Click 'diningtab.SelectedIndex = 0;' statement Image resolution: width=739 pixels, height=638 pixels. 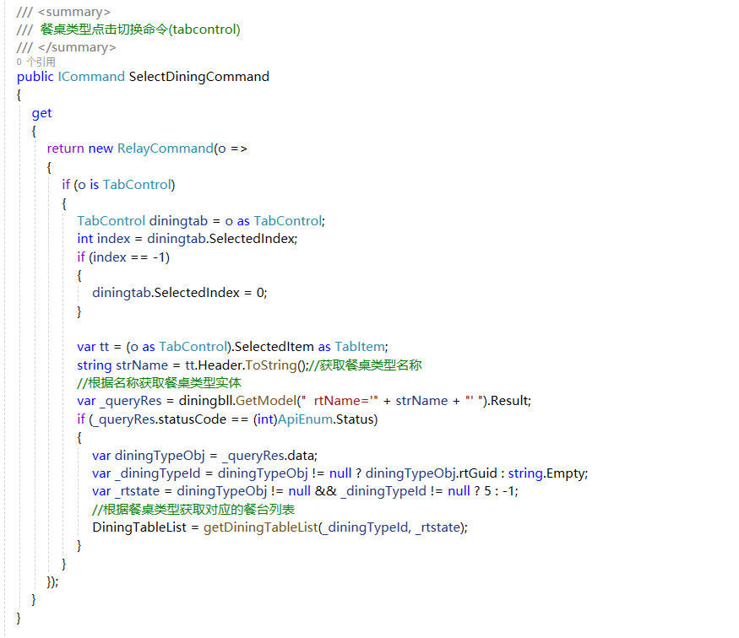tap(180, 293)
